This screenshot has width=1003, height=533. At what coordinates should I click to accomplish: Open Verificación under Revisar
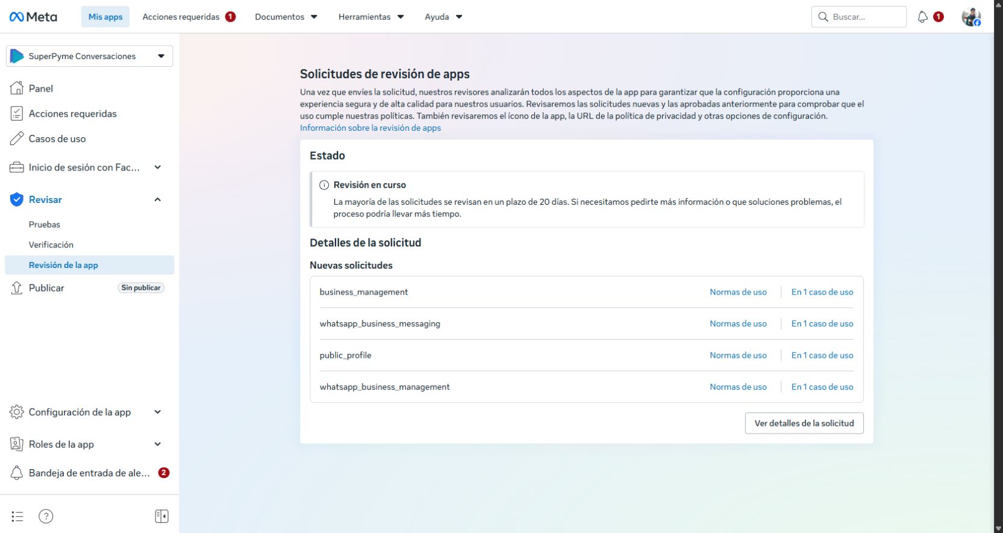pos(51,245)
